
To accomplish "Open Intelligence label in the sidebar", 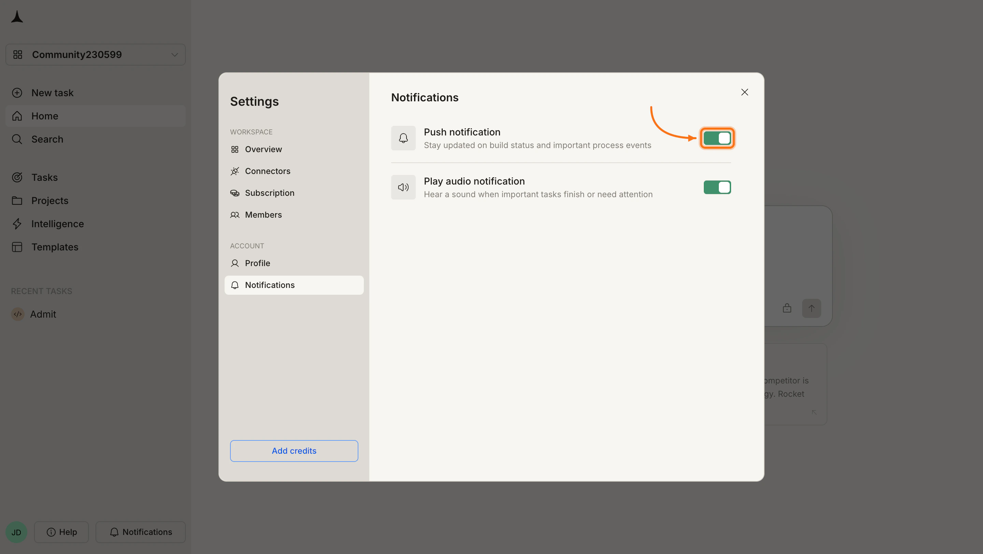I will pyautogui.click(x=57, y=224).
